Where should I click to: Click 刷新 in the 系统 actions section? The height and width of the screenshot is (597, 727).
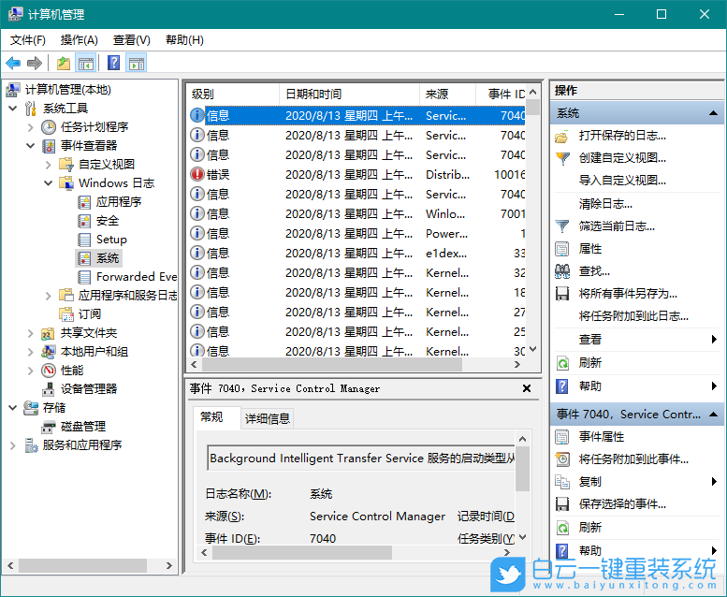point(589,363)
